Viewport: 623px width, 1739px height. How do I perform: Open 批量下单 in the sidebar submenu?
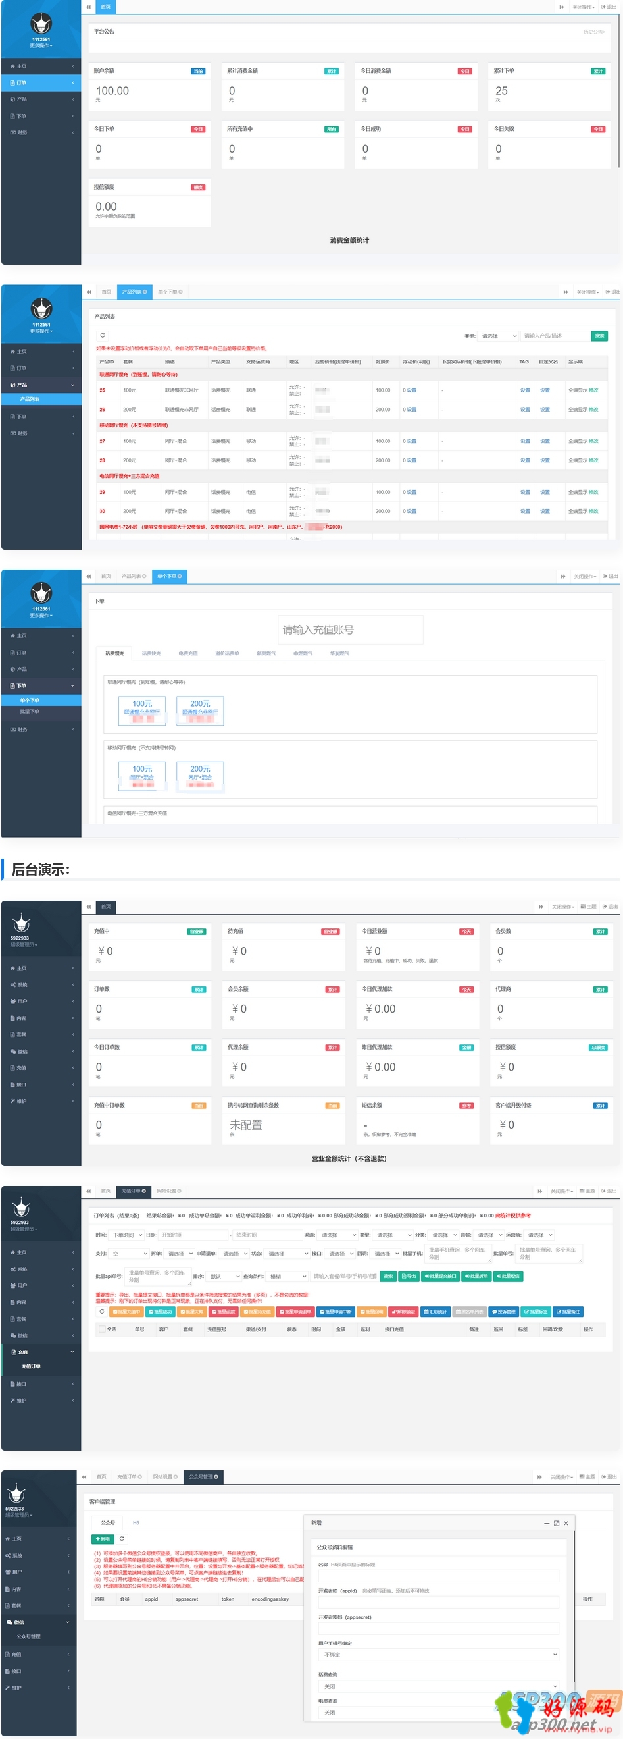(x=30, y=712)
